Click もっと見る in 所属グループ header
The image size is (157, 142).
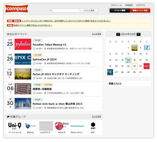coord(96,116)
